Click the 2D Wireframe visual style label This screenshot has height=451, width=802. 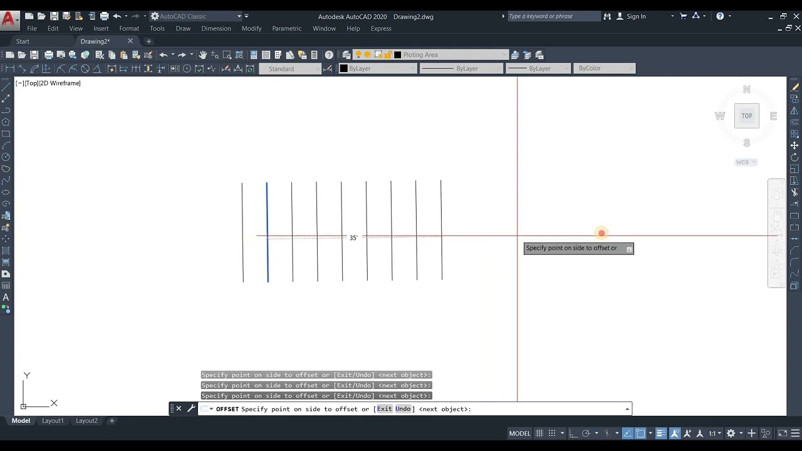click(60, 83)
